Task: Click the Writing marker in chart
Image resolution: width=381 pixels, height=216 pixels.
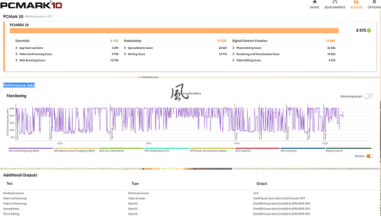Action: tap(236, 136)
